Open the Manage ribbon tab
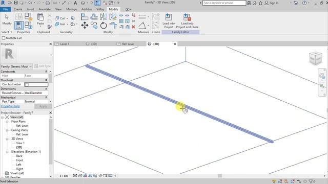This screenshot has height=184, width=328. click(x=71, y=9)
